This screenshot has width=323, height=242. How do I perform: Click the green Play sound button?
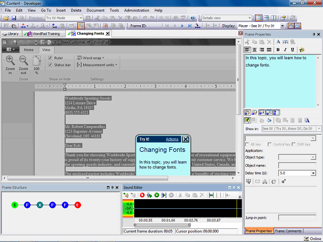tap(157, 195)
